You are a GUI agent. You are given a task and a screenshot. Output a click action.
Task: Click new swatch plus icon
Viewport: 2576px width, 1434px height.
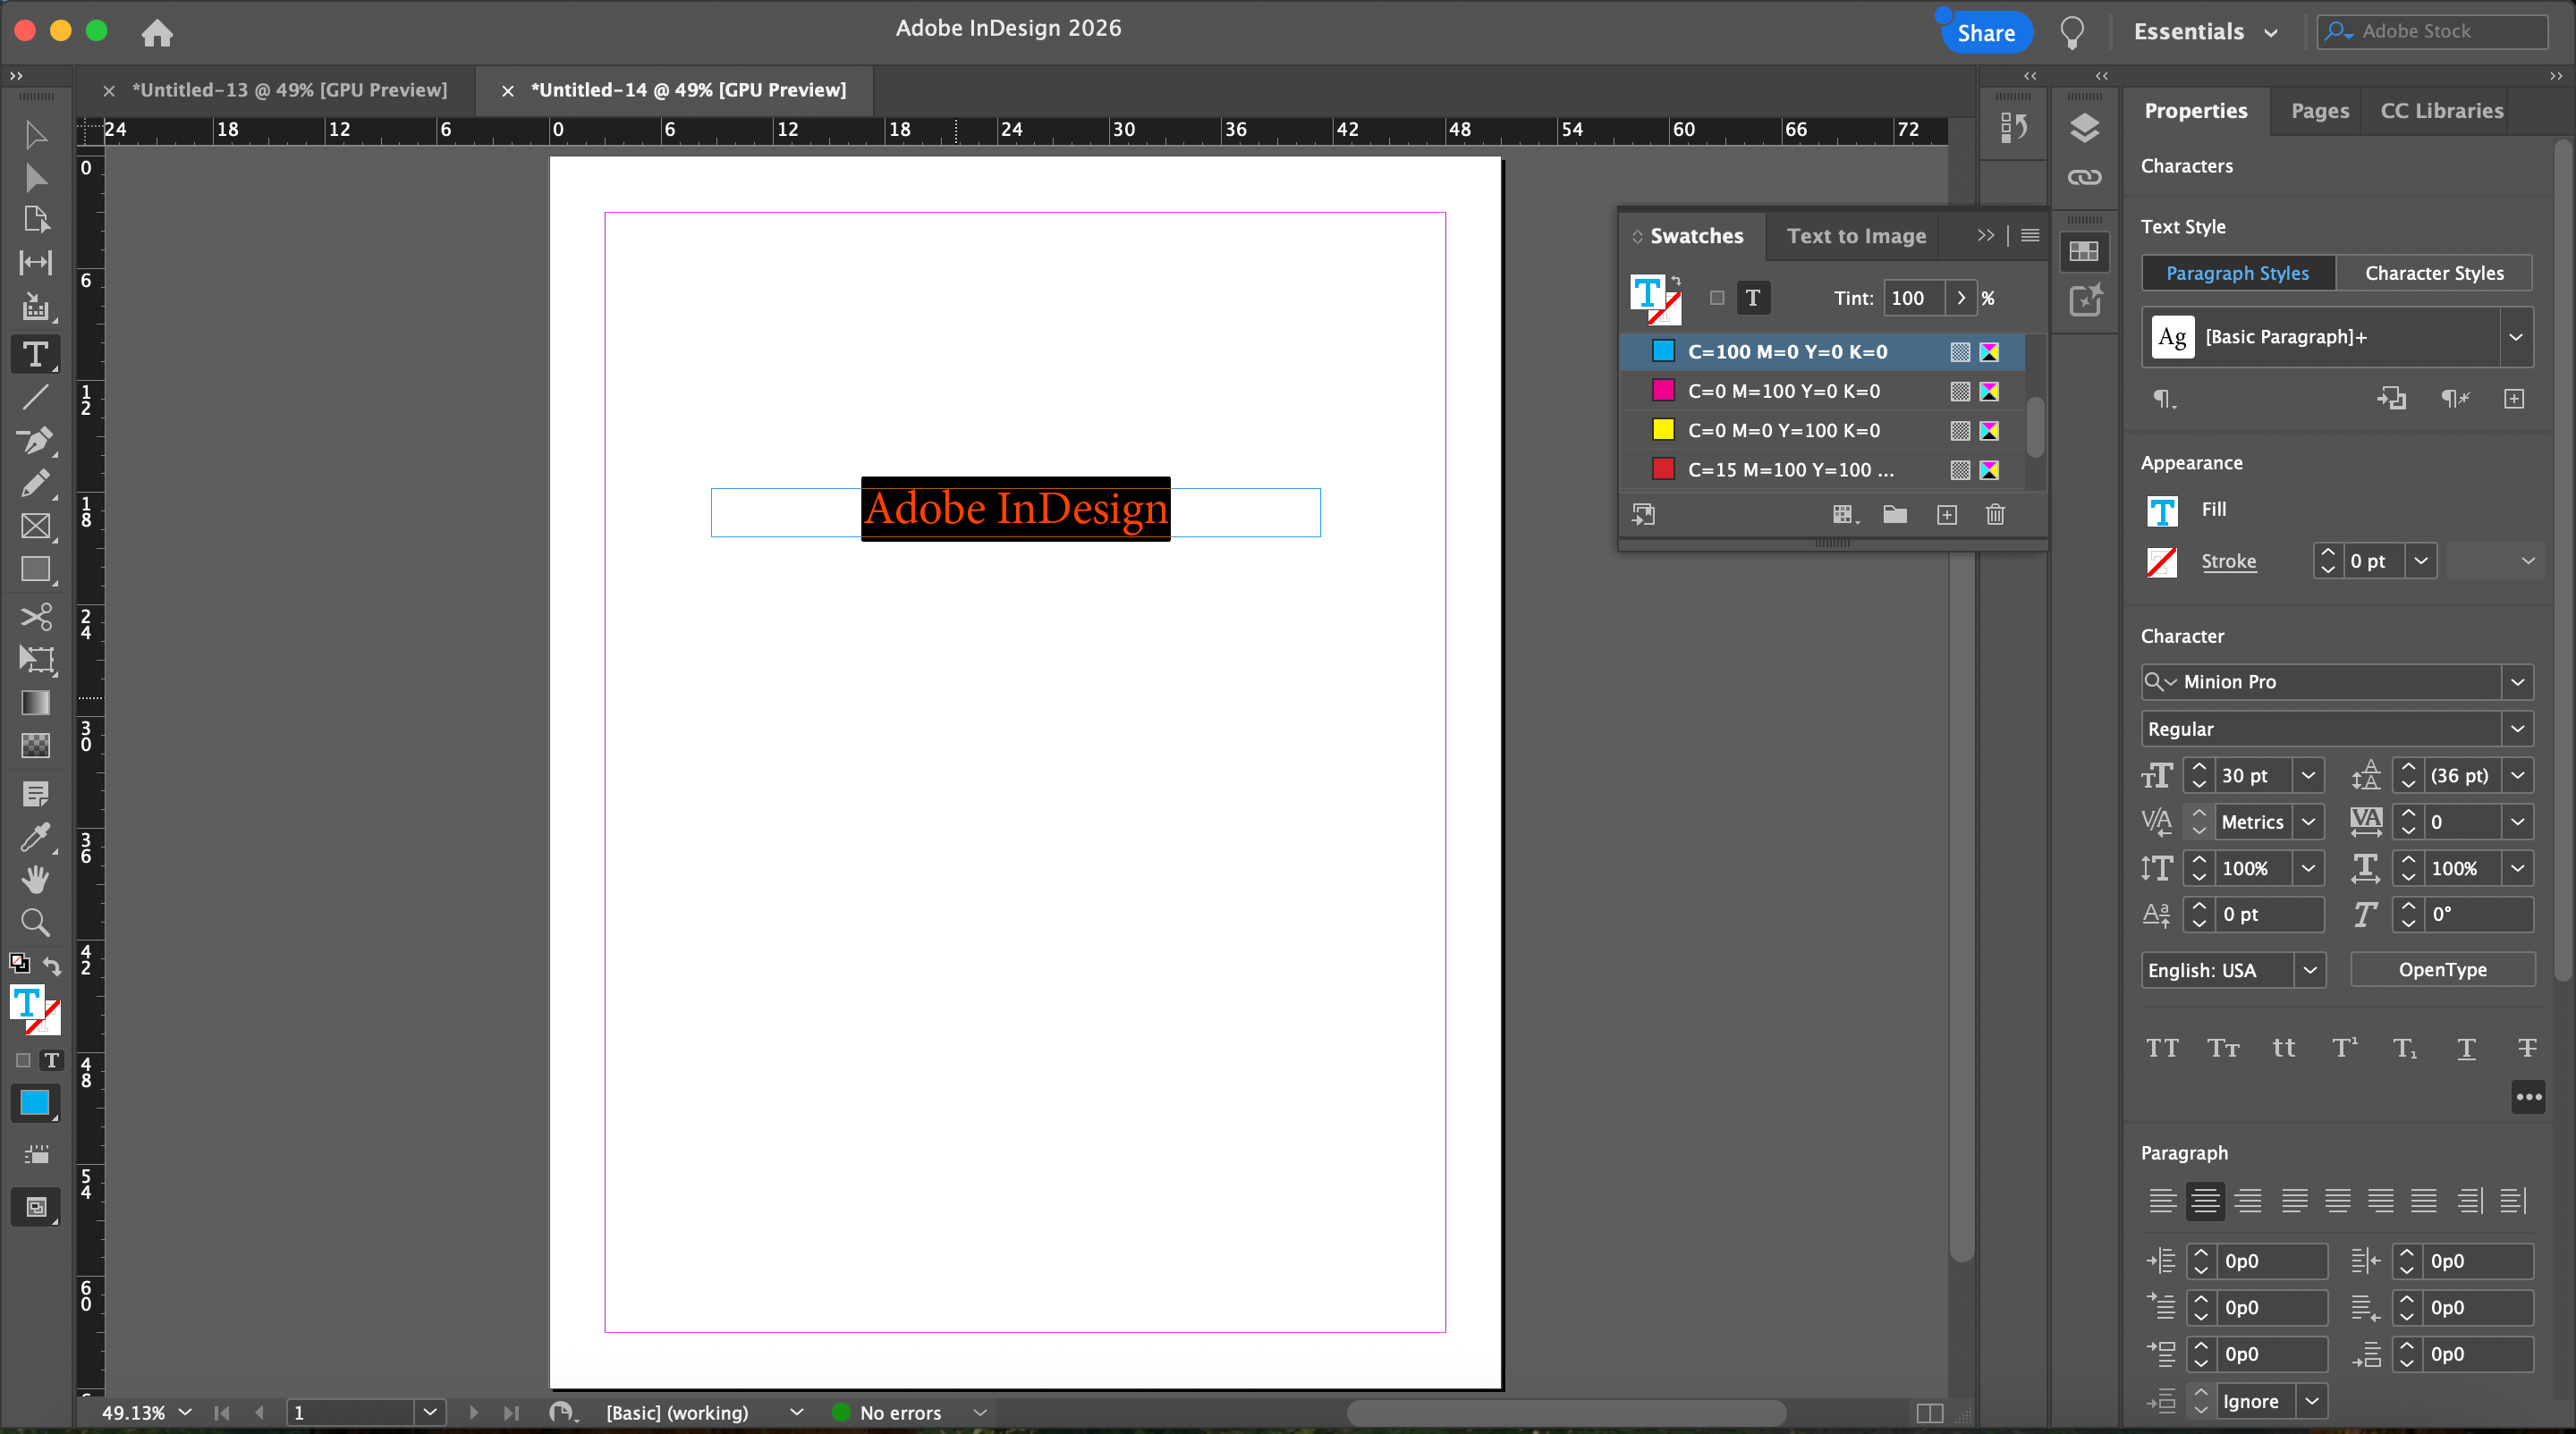coord(1946,515)
